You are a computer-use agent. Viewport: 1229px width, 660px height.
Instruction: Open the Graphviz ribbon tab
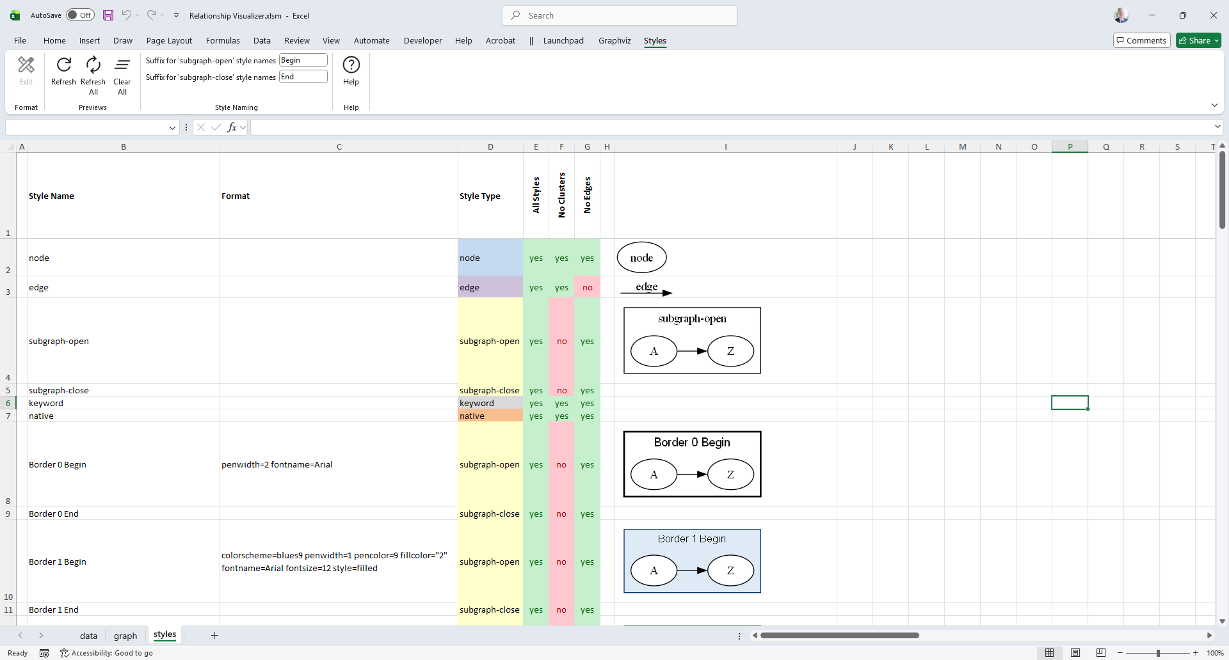click(614, 41)
